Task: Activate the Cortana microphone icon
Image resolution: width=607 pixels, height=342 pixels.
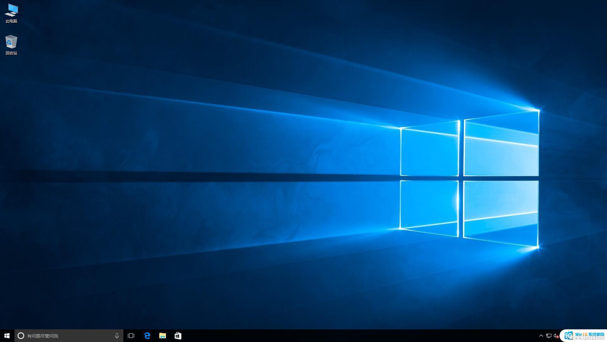Action: point(117,336)
